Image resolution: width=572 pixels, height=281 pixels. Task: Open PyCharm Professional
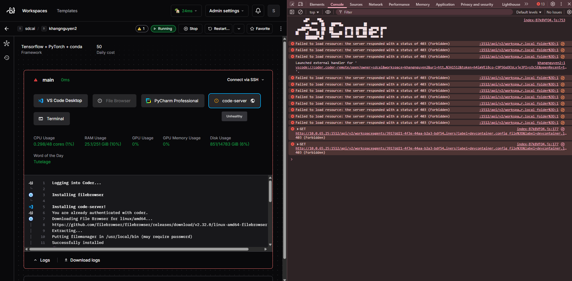tap(173, 101)
